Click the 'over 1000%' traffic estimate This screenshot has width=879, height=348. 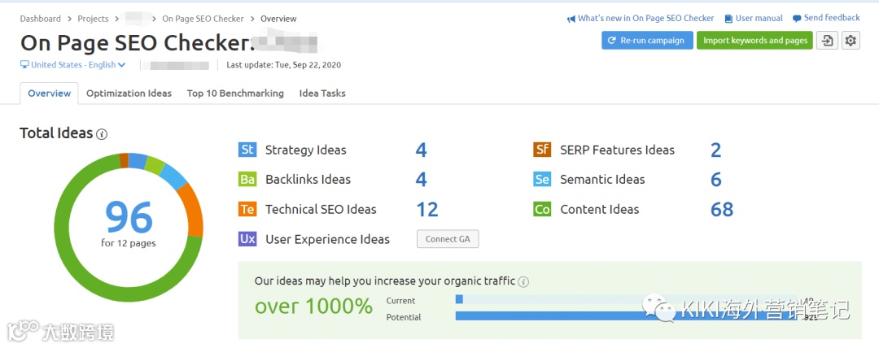click(x=313, y=307)
